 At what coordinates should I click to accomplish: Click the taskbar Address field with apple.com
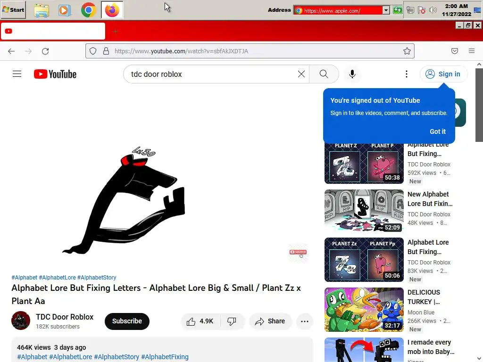pos(338,10)
